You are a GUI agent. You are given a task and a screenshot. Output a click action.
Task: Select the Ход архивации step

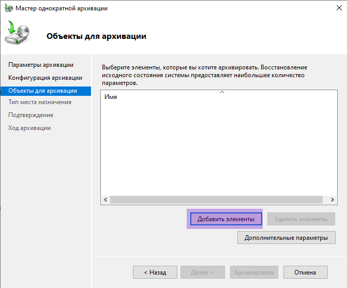[29, 128]
